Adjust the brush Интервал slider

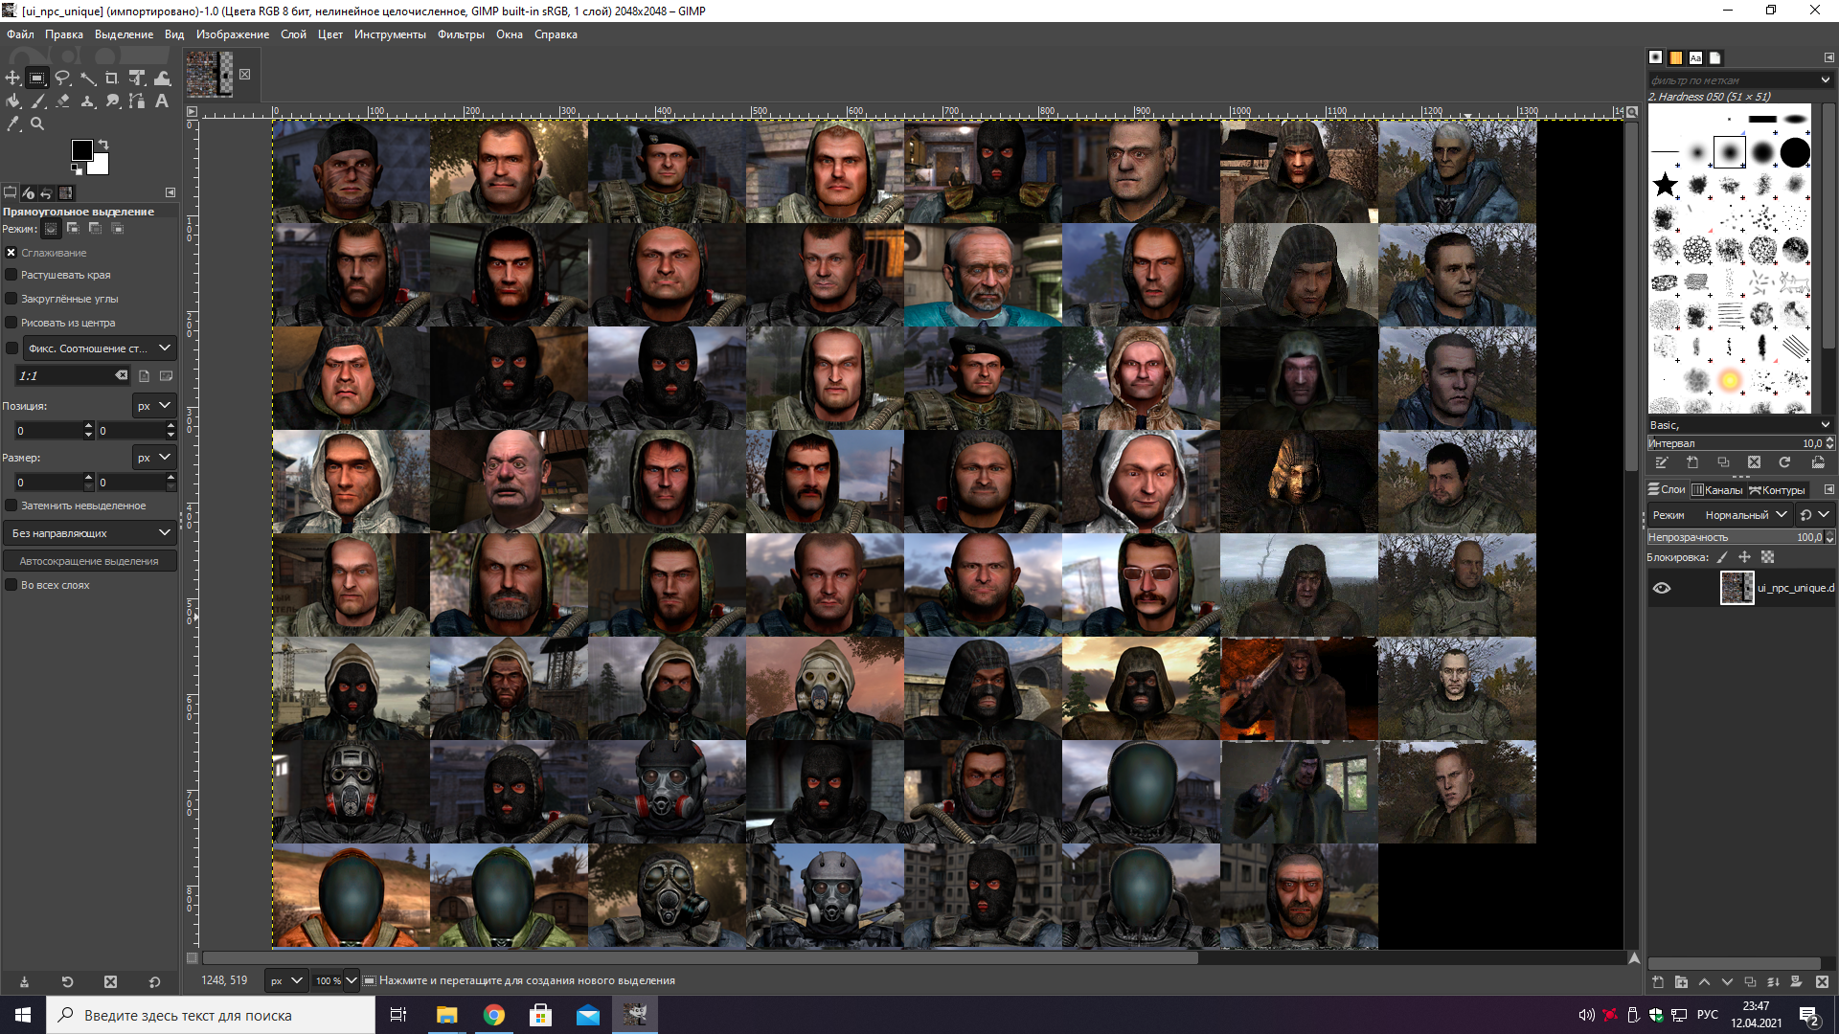click(1735, 443)
